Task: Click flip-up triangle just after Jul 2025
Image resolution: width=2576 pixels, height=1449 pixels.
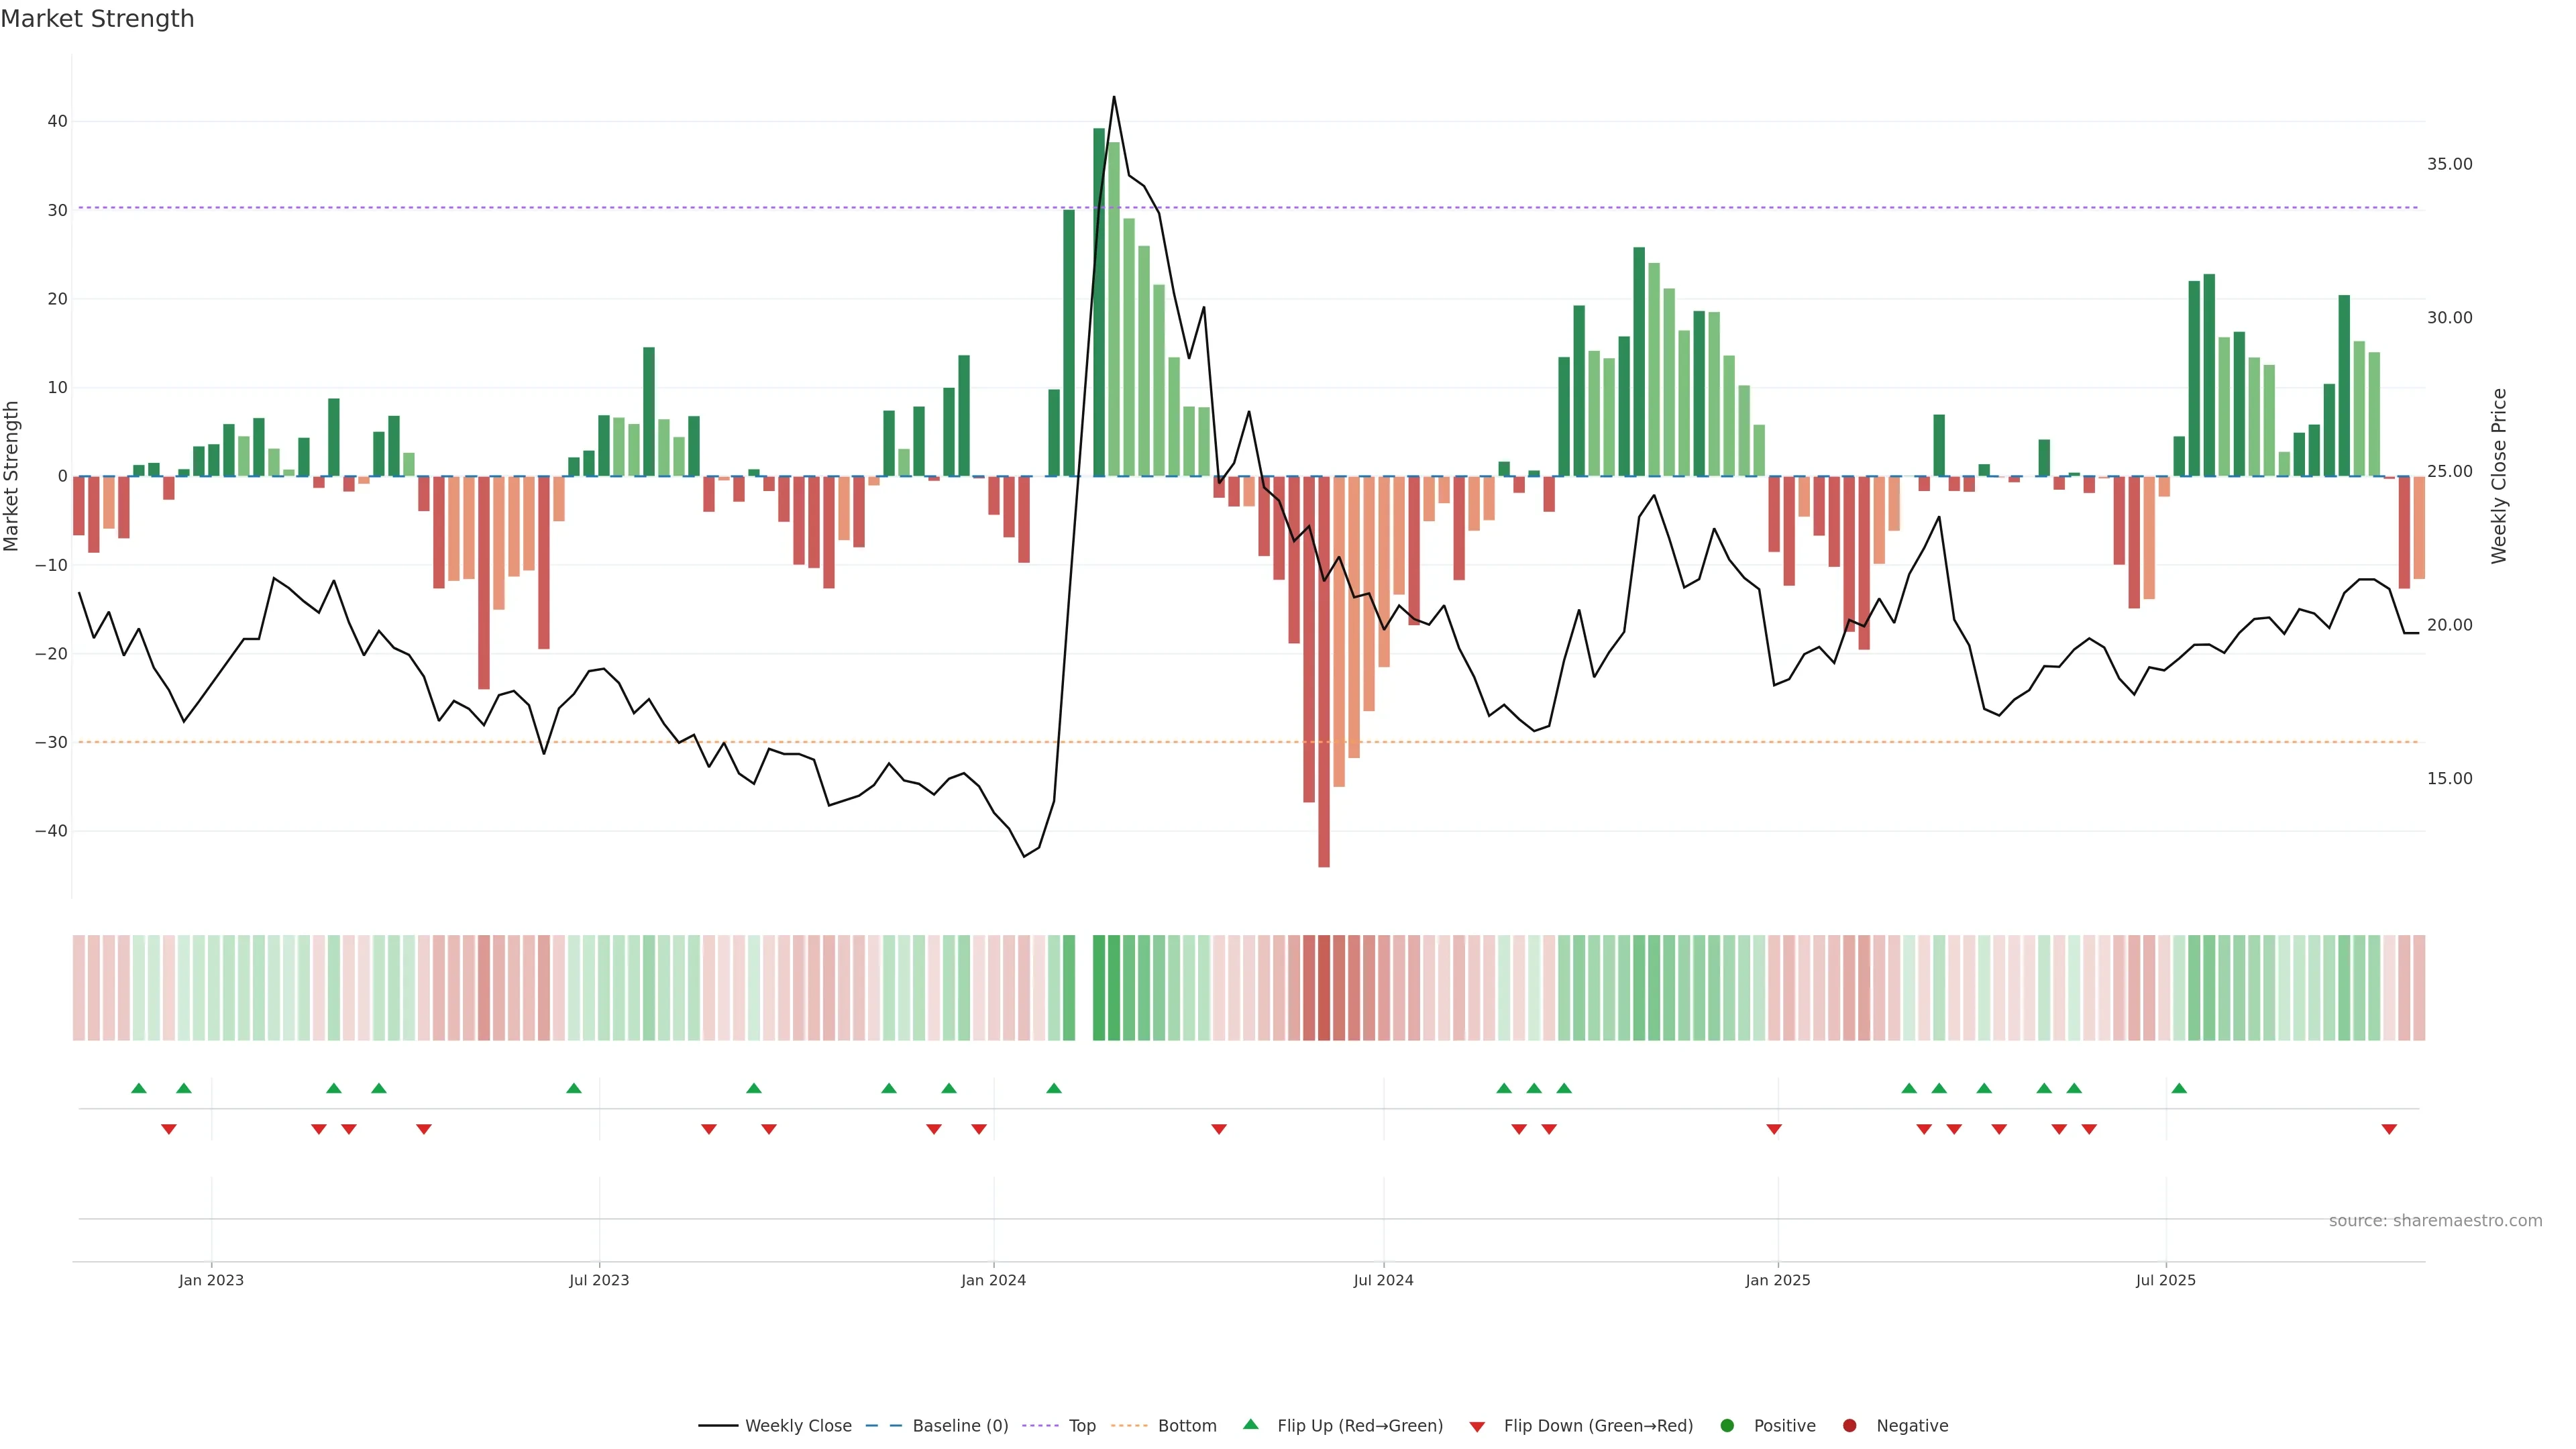Action: click(x=2179, y=1088)
